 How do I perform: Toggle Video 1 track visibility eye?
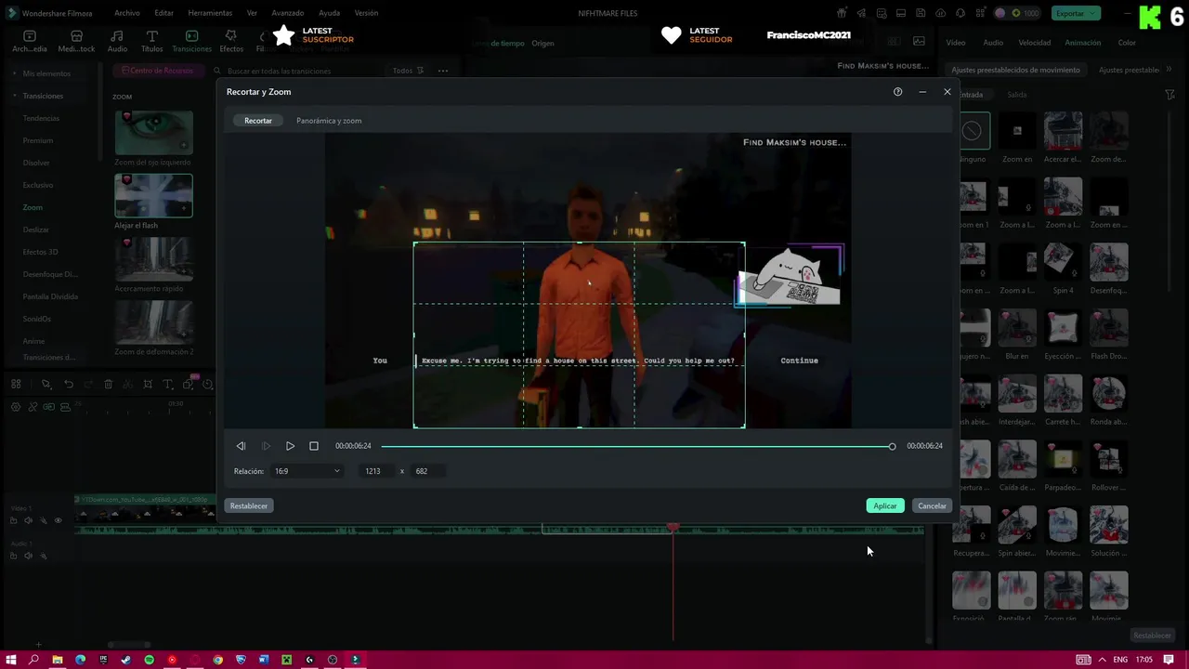pyautogui.click(x=58, y=520)
